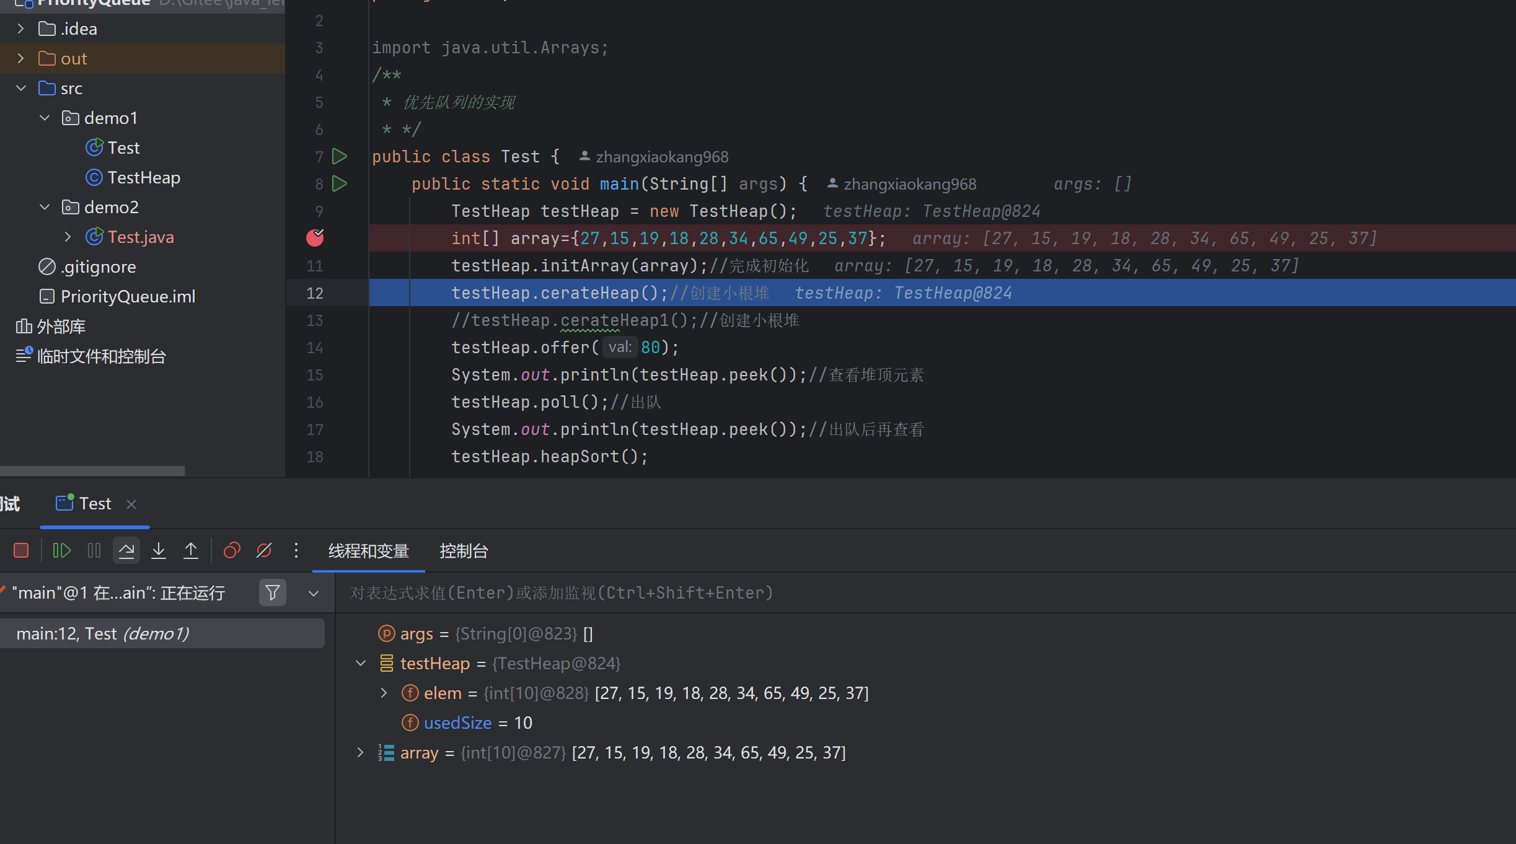
Task: Click the Step Over icon
Action: (126, 550)
